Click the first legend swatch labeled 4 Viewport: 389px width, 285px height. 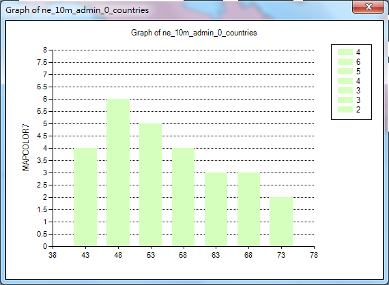345,52
